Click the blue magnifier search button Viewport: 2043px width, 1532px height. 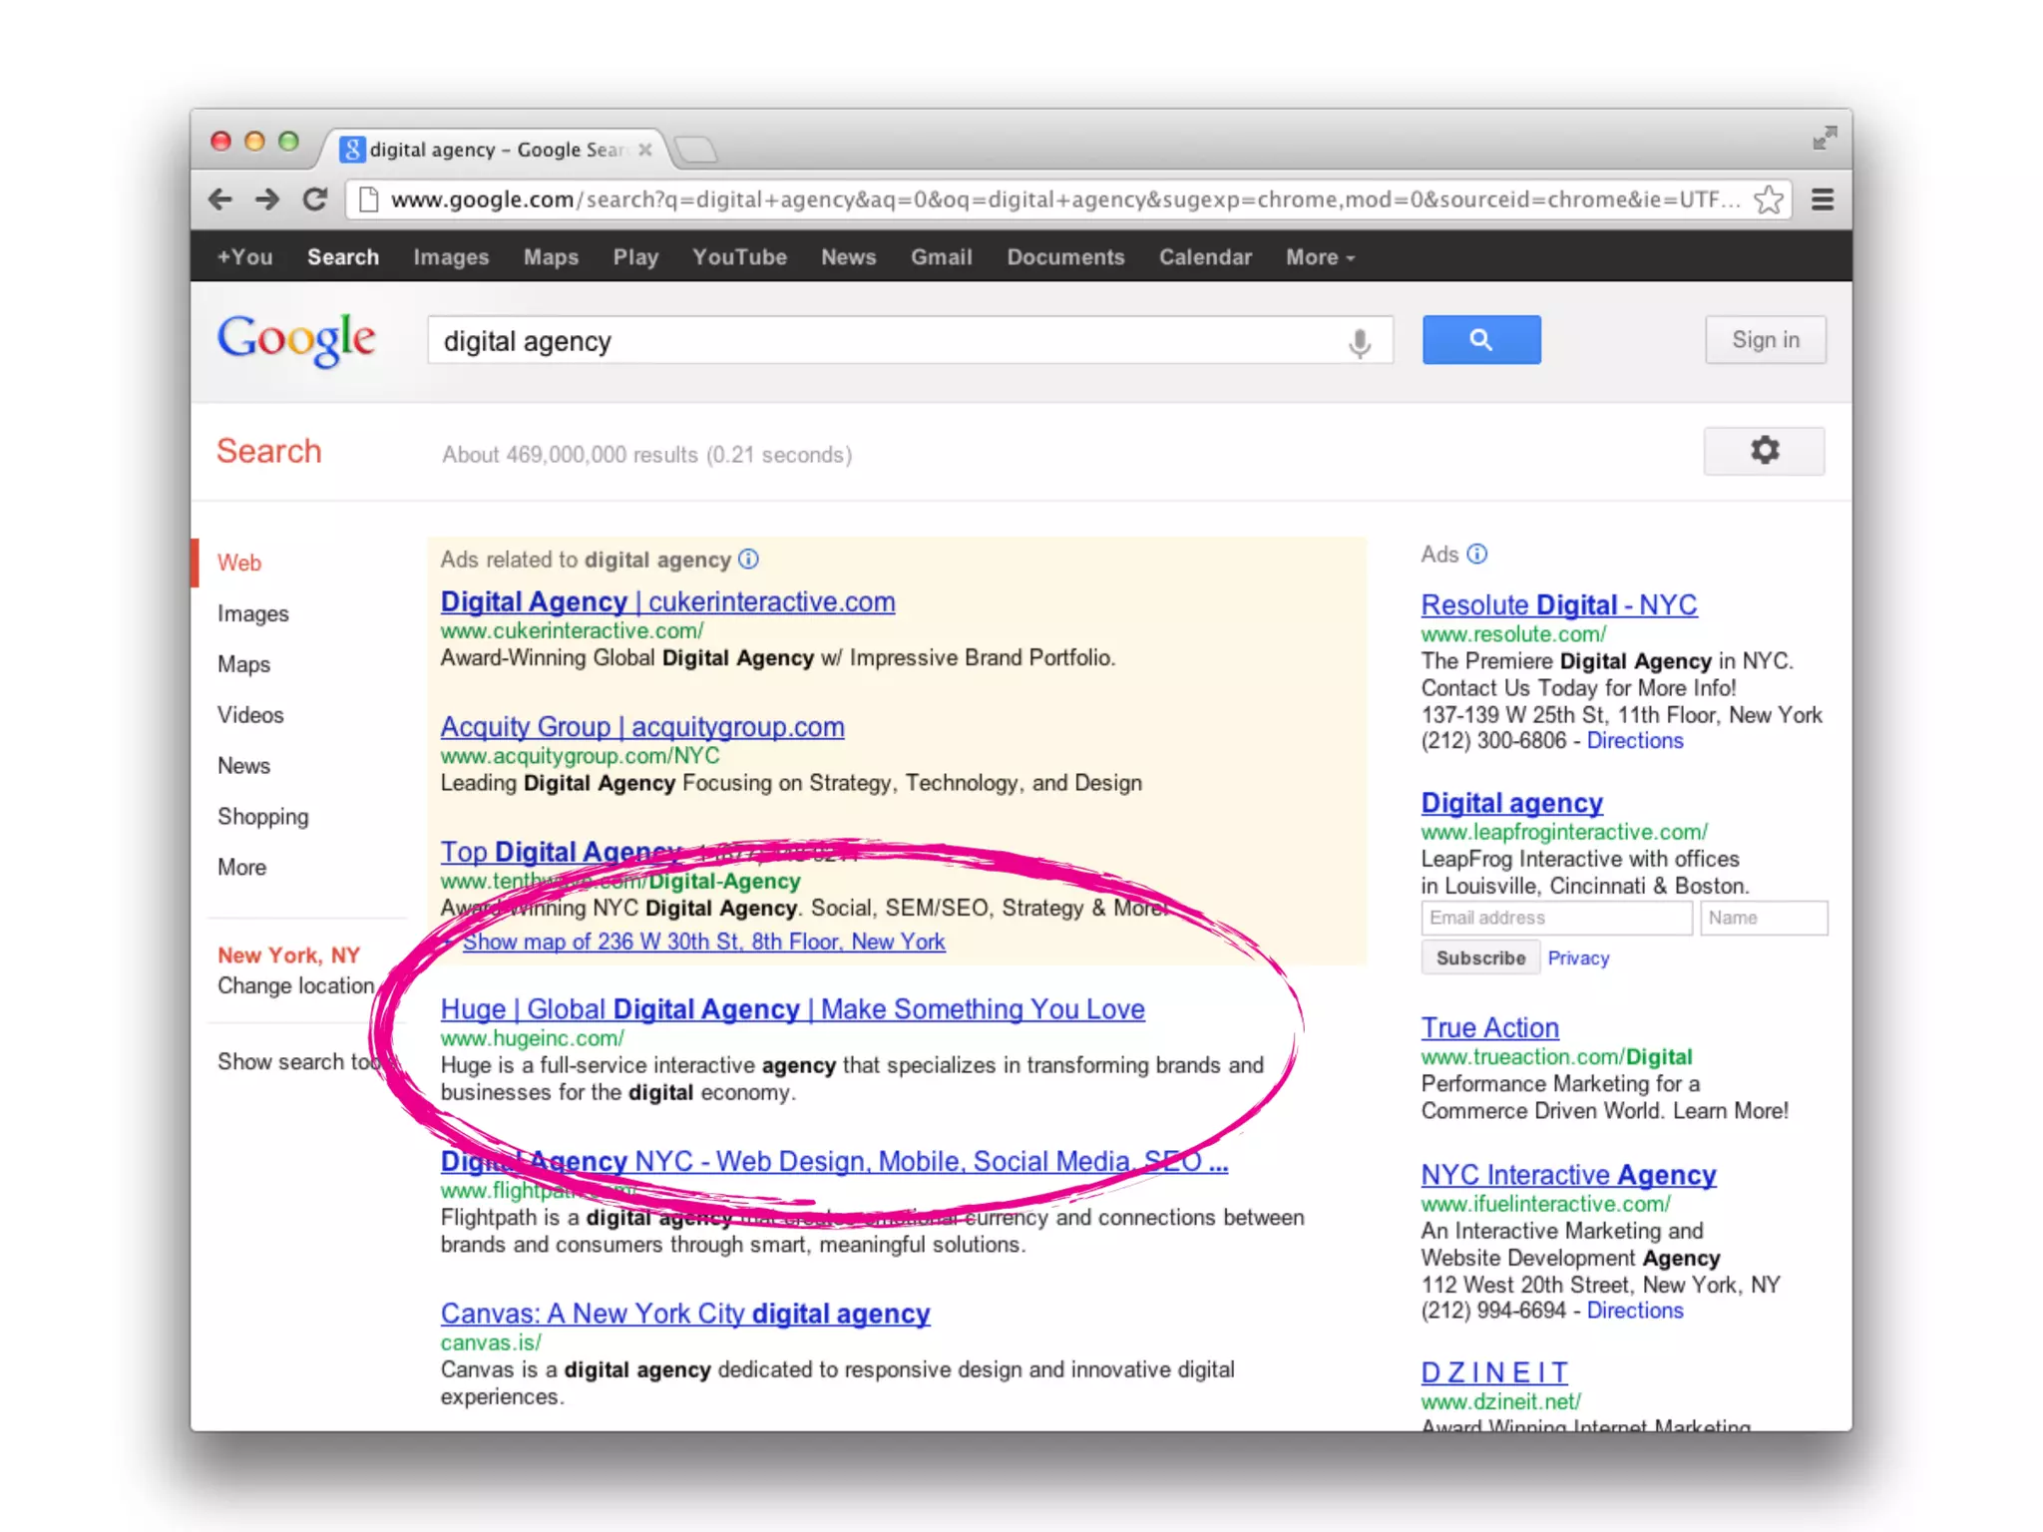click(1480, 340)
